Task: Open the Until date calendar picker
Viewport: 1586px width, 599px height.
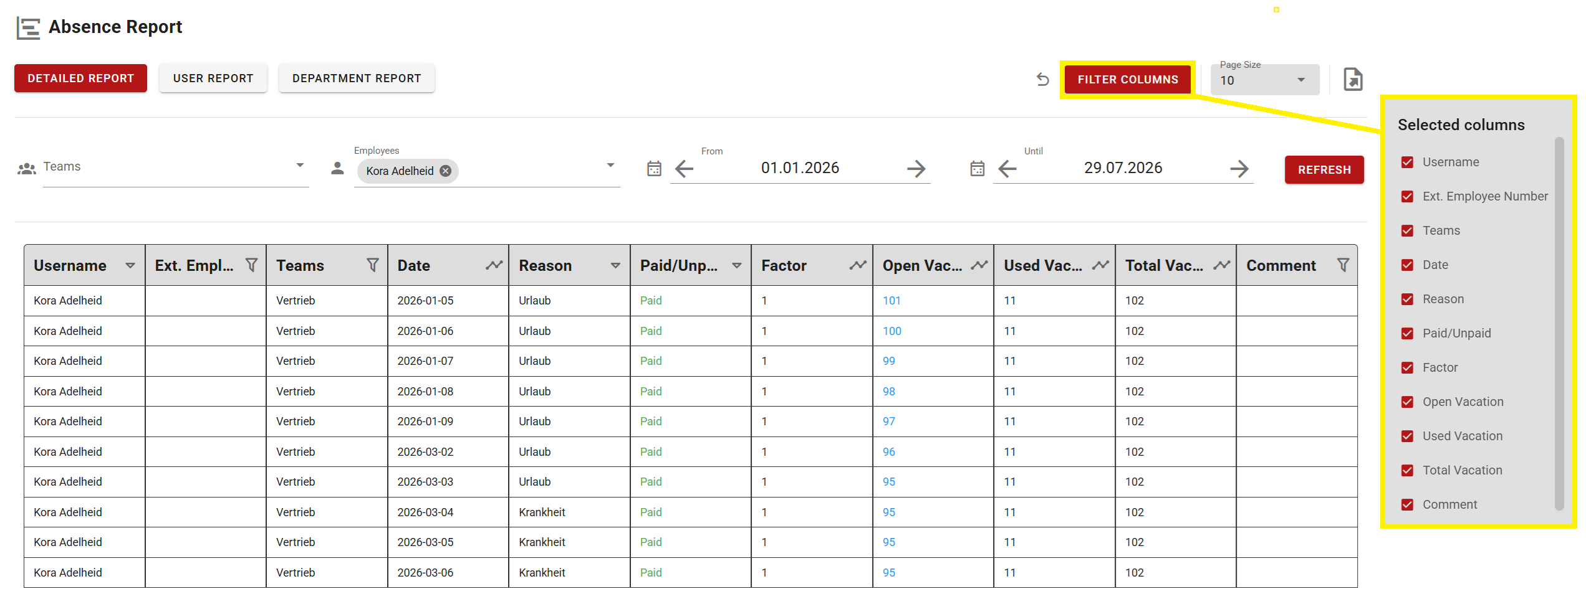Action: click(977, 169)
